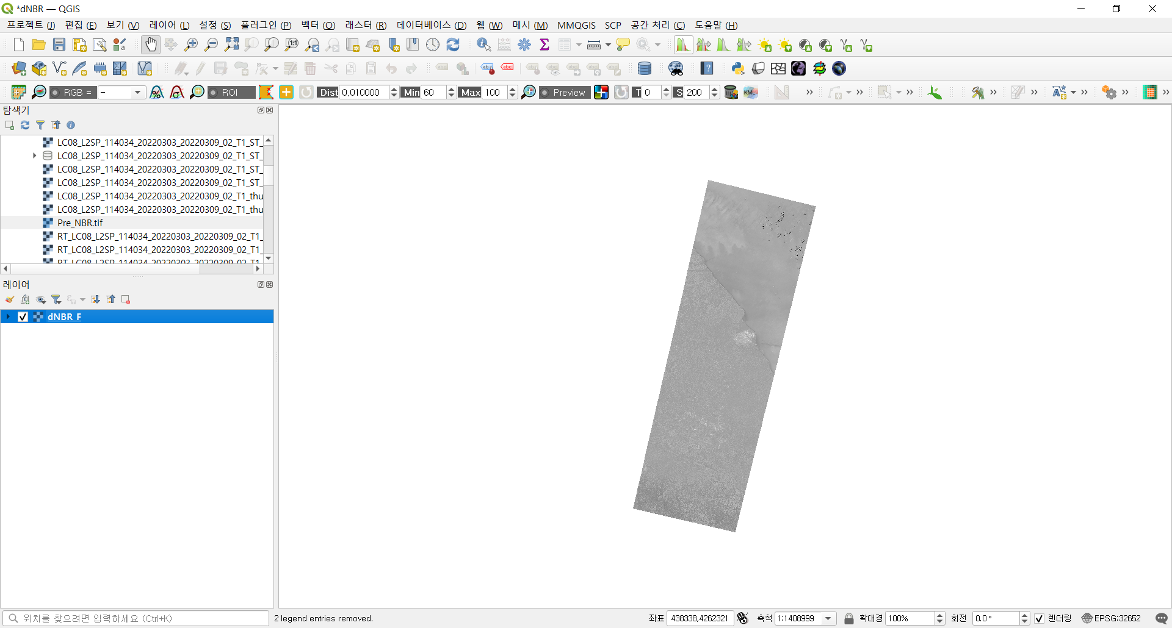Activate the Zoom In magnifier tool
This screenshot has height=628, width=1172.
point(191,45)
